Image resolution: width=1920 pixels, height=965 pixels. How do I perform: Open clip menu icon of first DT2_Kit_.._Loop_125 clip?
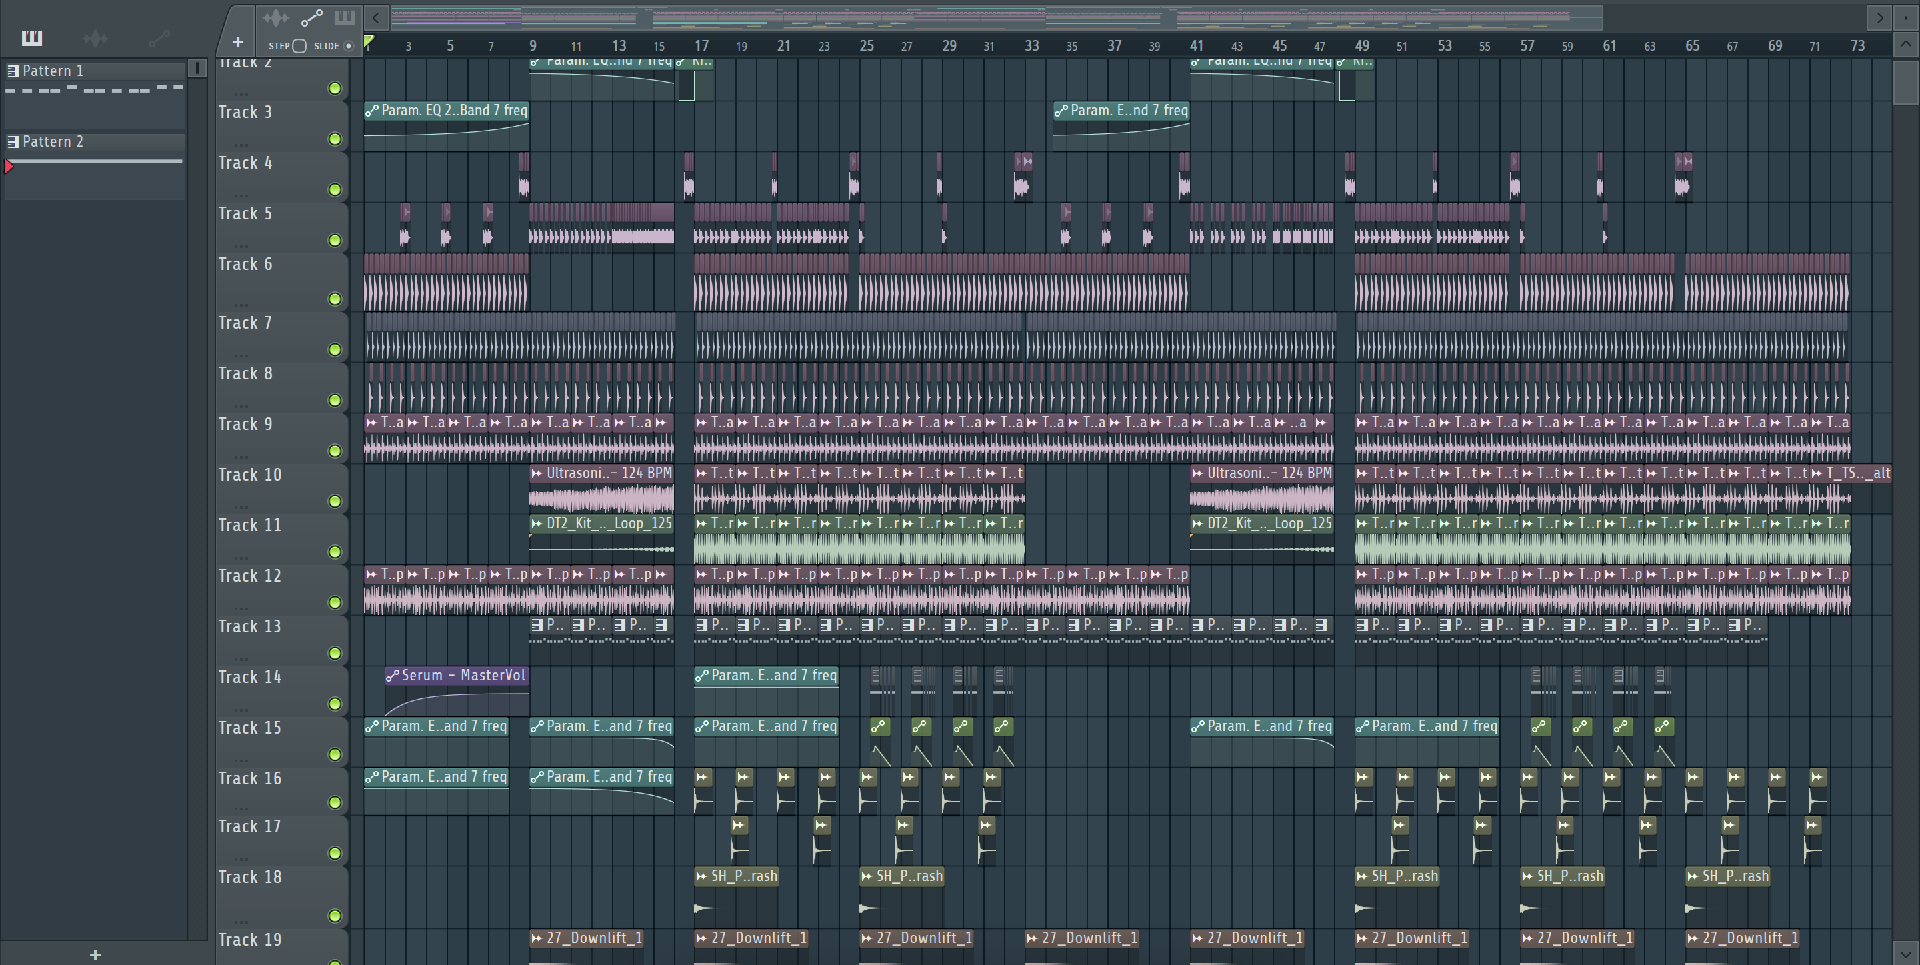pos(537,524)
